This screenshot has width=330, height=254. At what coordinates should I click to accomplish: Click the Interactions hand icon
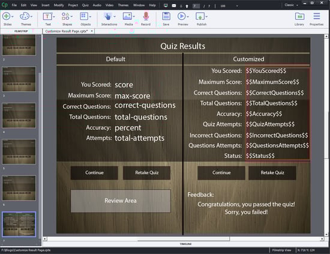point(108,16)
